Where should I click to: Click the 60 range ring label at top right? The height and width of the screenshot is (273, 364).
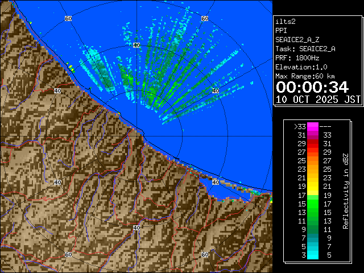(204, 19)
